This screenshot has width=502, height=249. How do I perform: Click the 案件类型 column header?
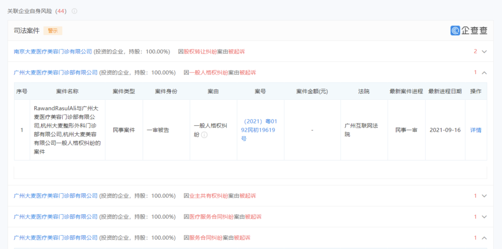tap(124, 91)
